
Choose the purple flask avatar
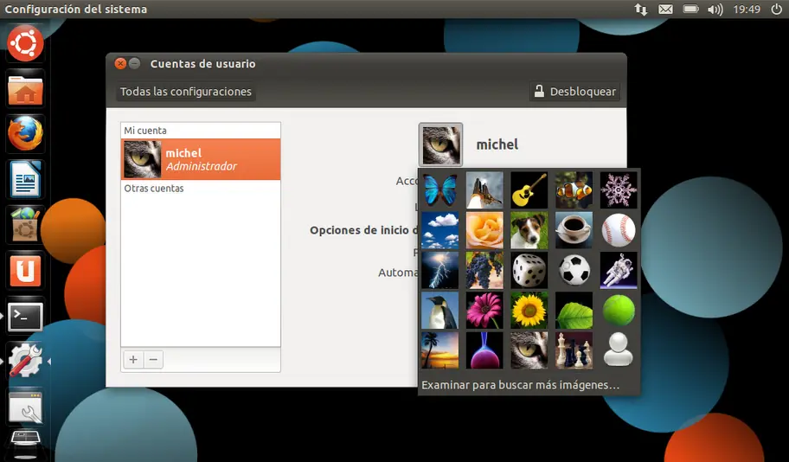[484, 350]
